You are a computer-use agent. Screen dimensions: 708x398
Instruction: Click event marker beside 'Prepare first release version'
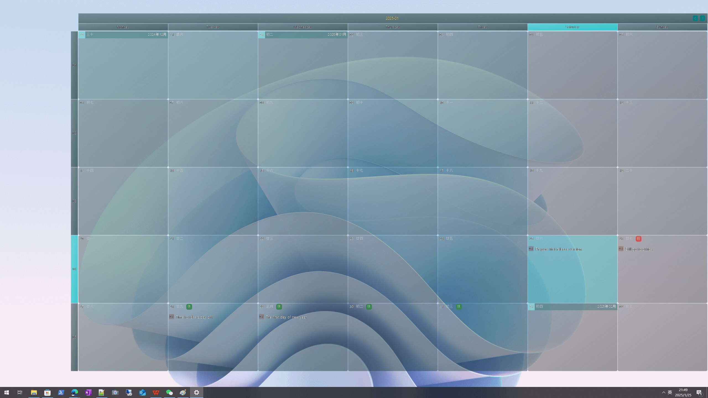point(531,249)
